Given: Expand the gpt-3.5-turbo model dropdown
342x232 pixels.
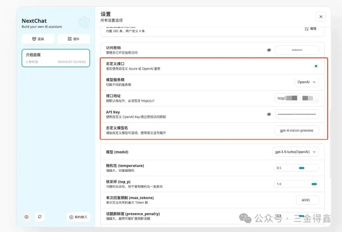Looking at the screenshot, I should point(295,152).
